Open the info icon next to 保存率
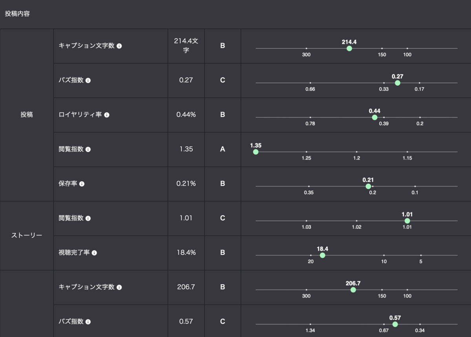 (x=82, y=184)
